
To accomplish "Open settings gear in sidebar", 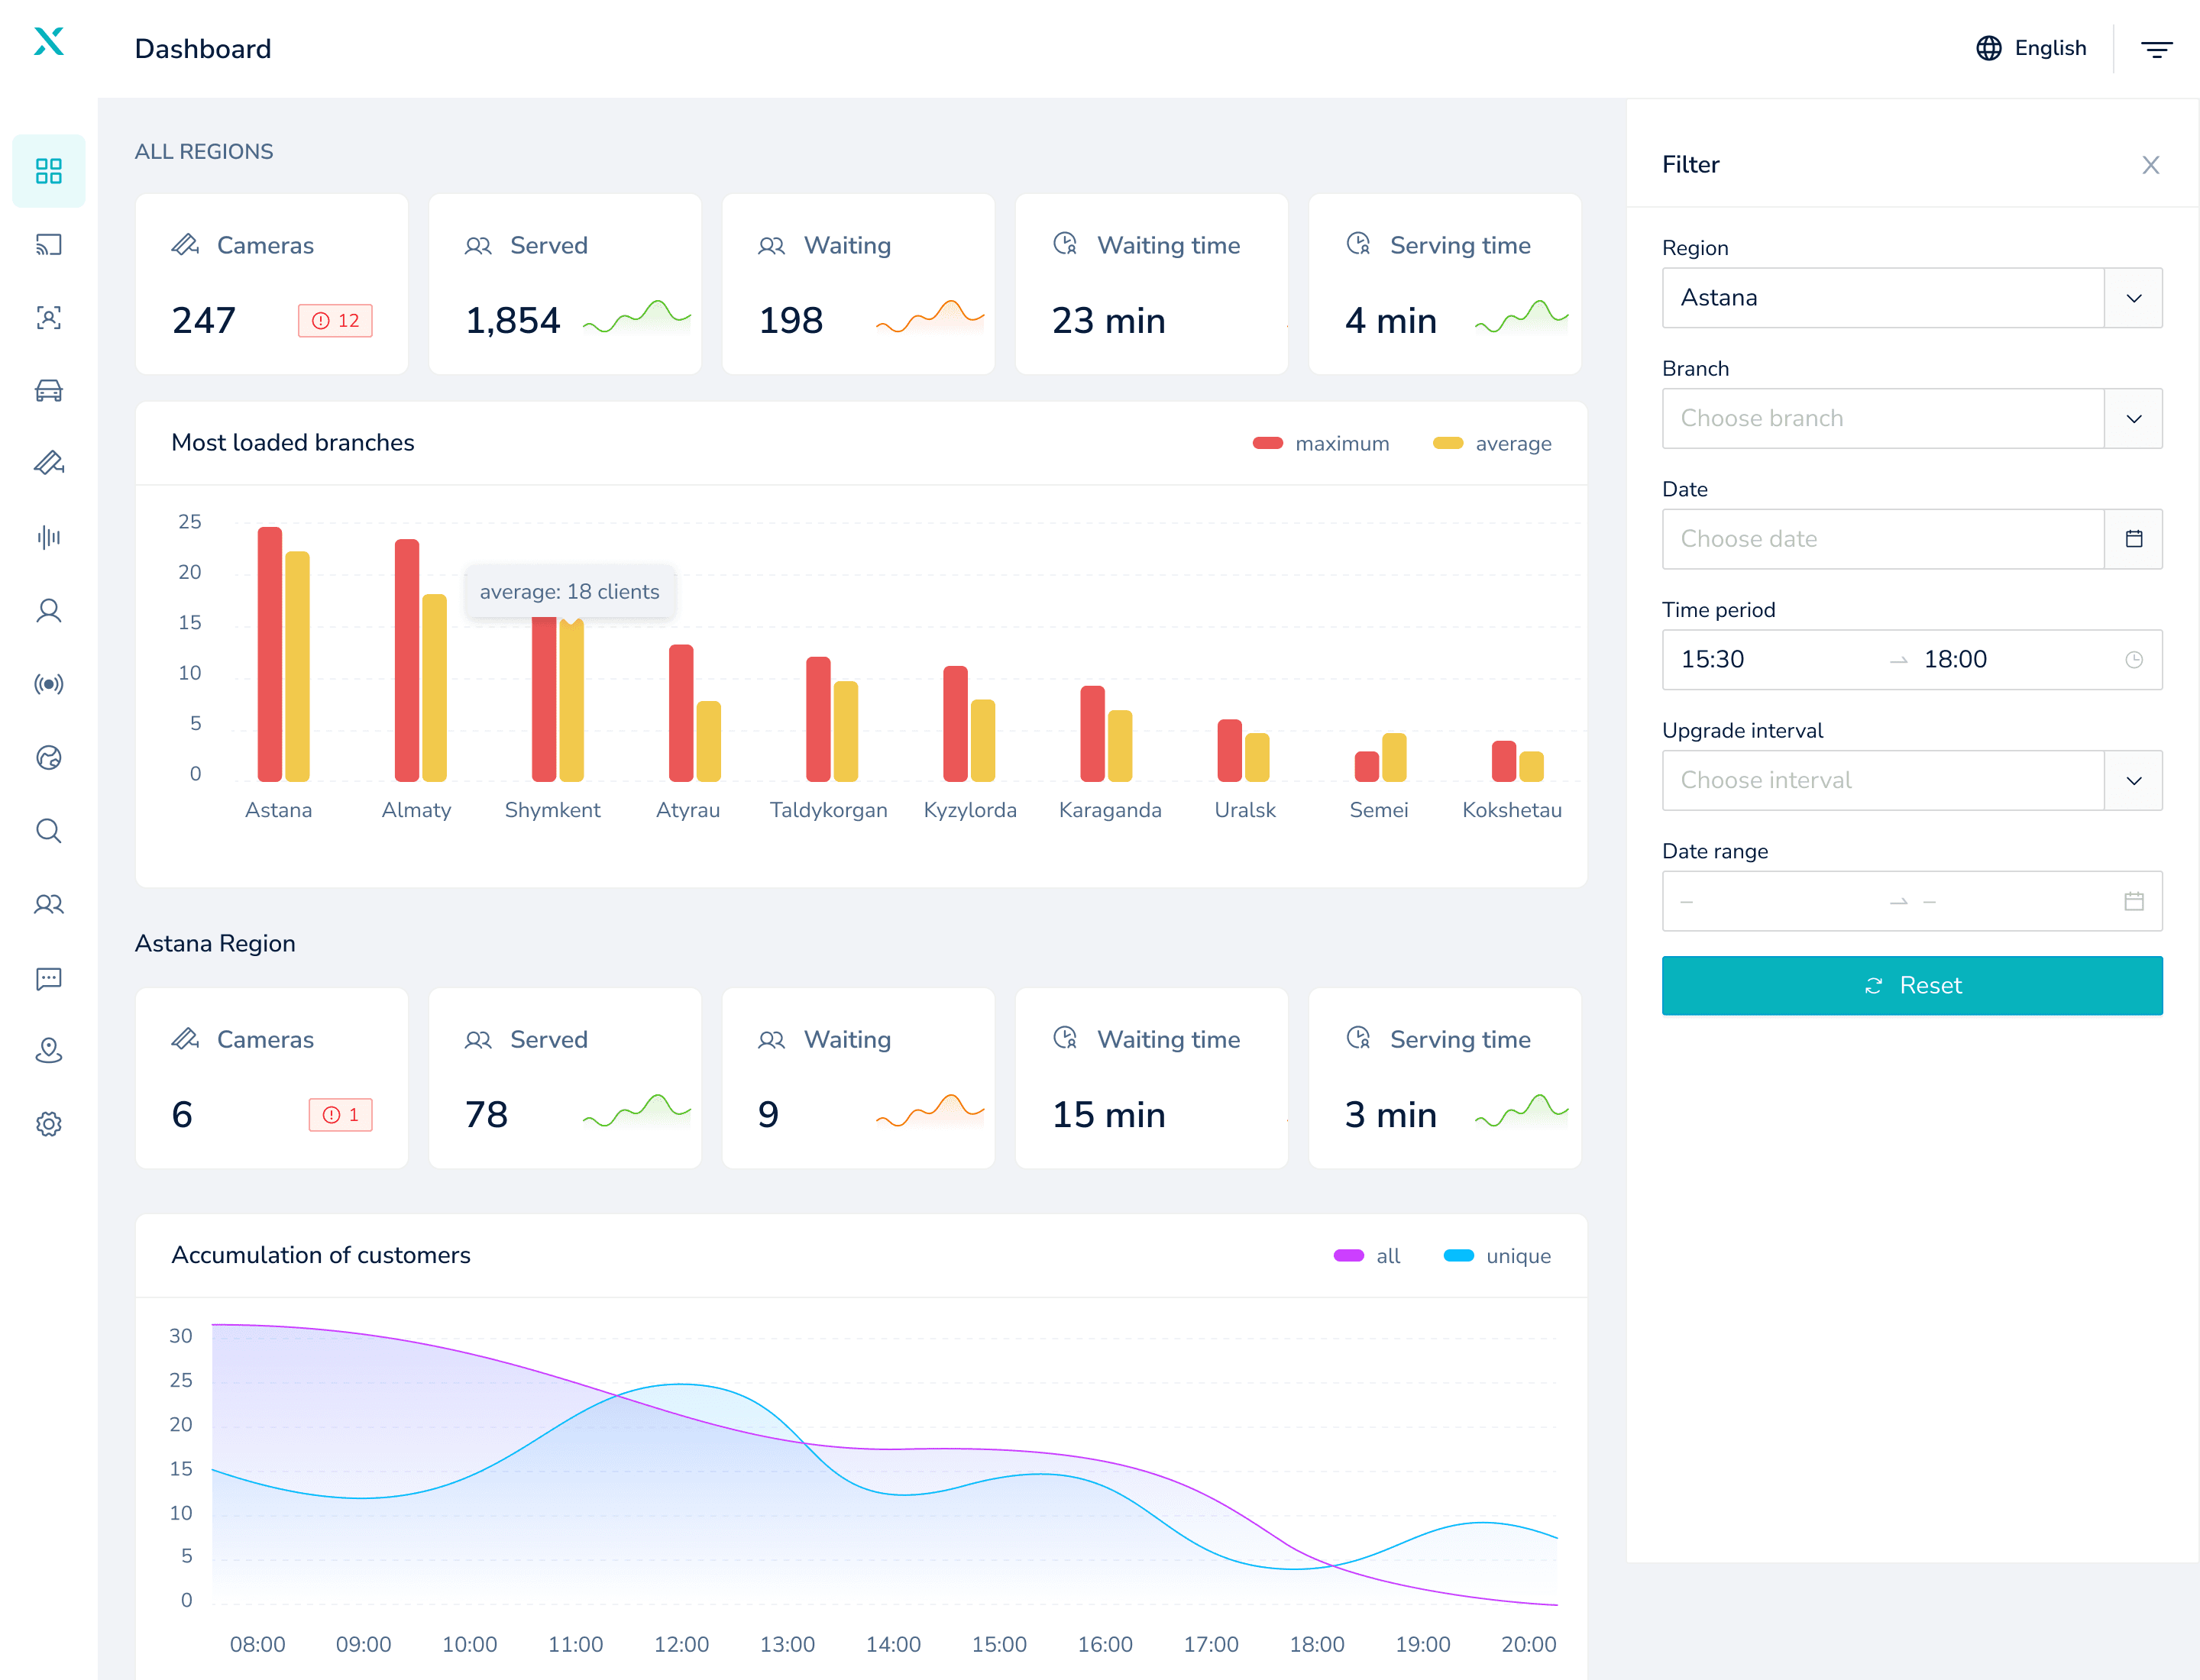I will 48,1123.
